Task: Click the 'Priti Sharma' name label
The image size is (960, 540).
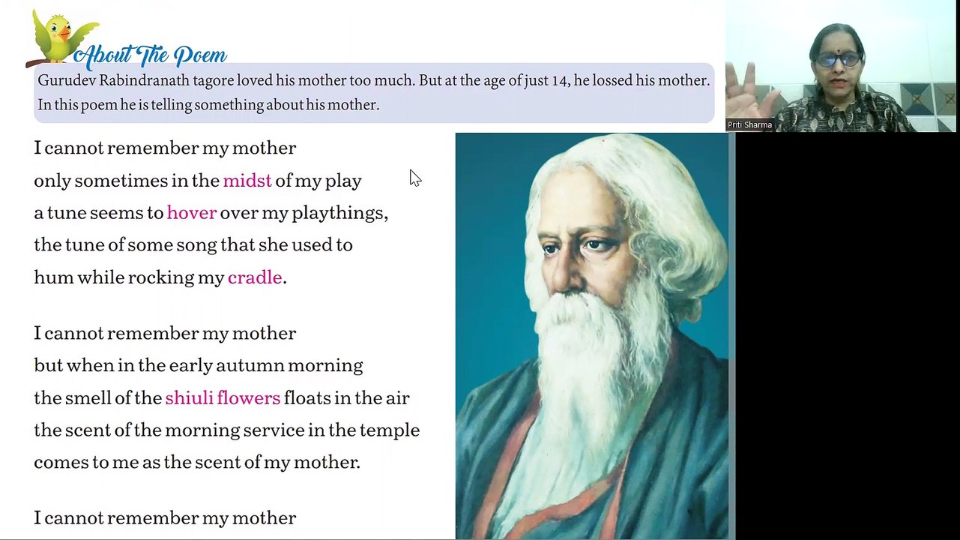Action: [749, 125]
